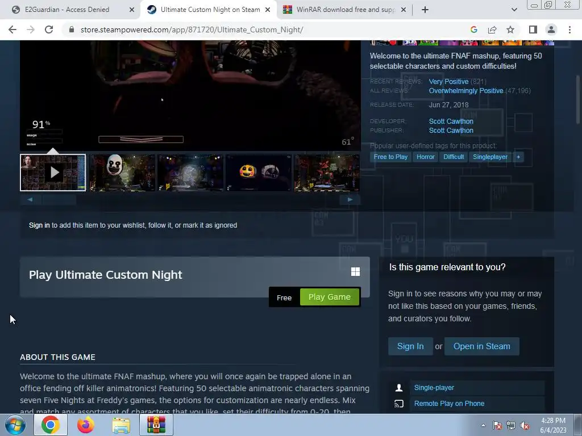Viewport: 582px width, 436px height.
Task: Expand more tags with plus button
Action: [518, 157]
